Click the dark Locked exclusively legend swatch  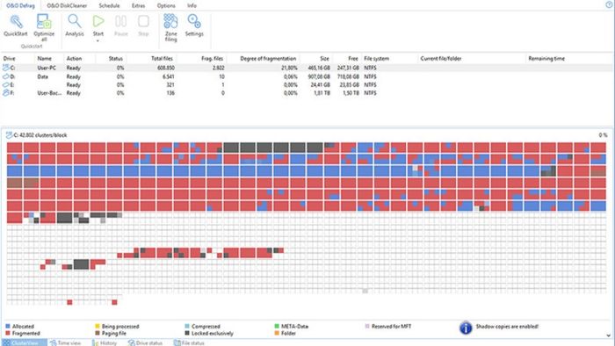[187, 333]
